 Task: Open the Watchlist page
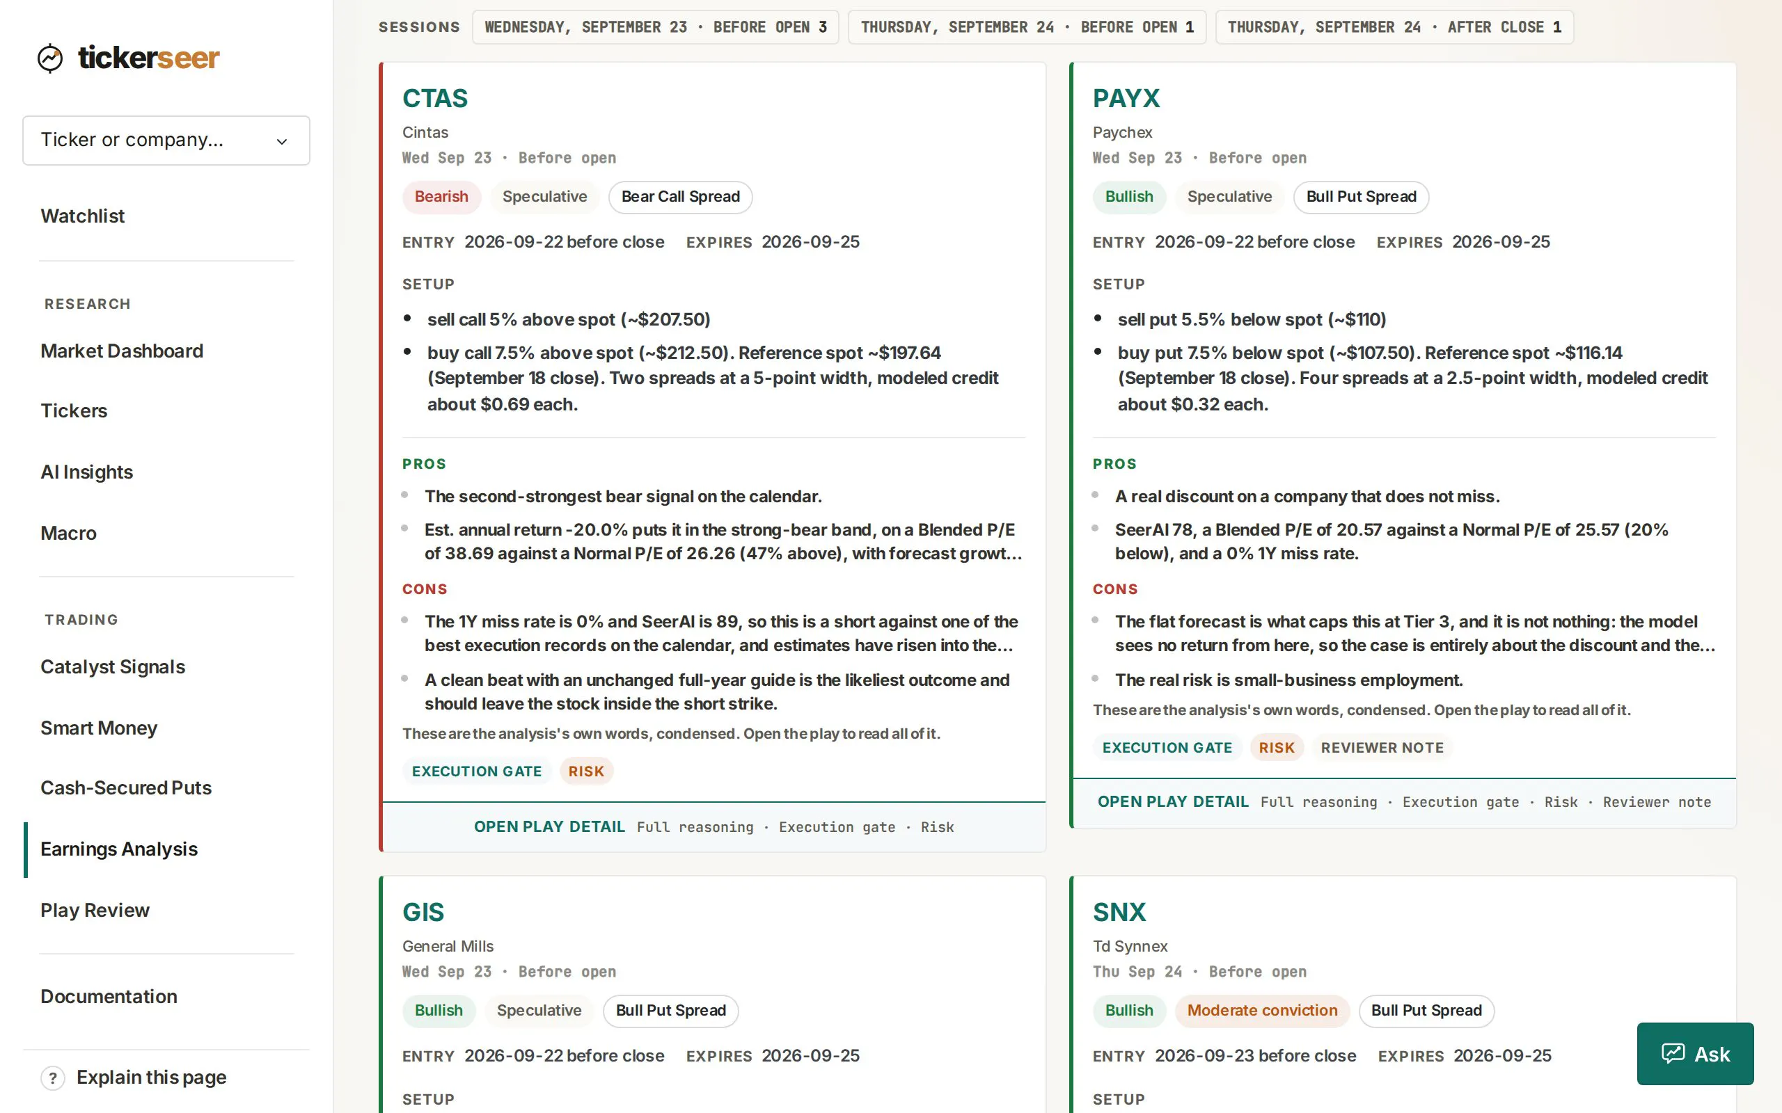pyautogui.click(x=82, y=216)
